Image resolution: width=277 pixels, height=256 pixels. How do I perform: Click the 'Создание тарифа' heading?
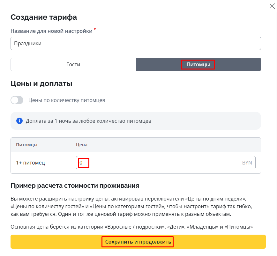tap(44, 17)
